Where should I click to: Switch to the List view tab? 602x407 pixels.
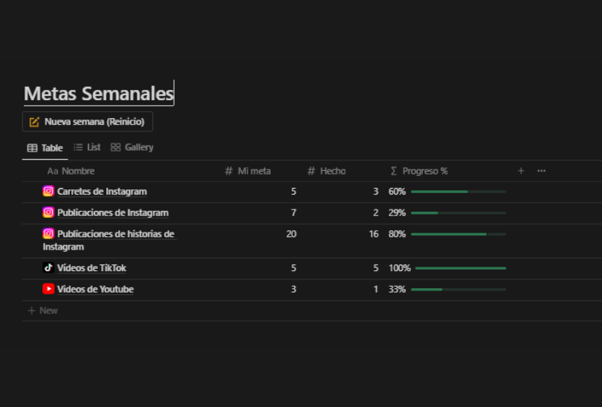[x=87, y=148]
